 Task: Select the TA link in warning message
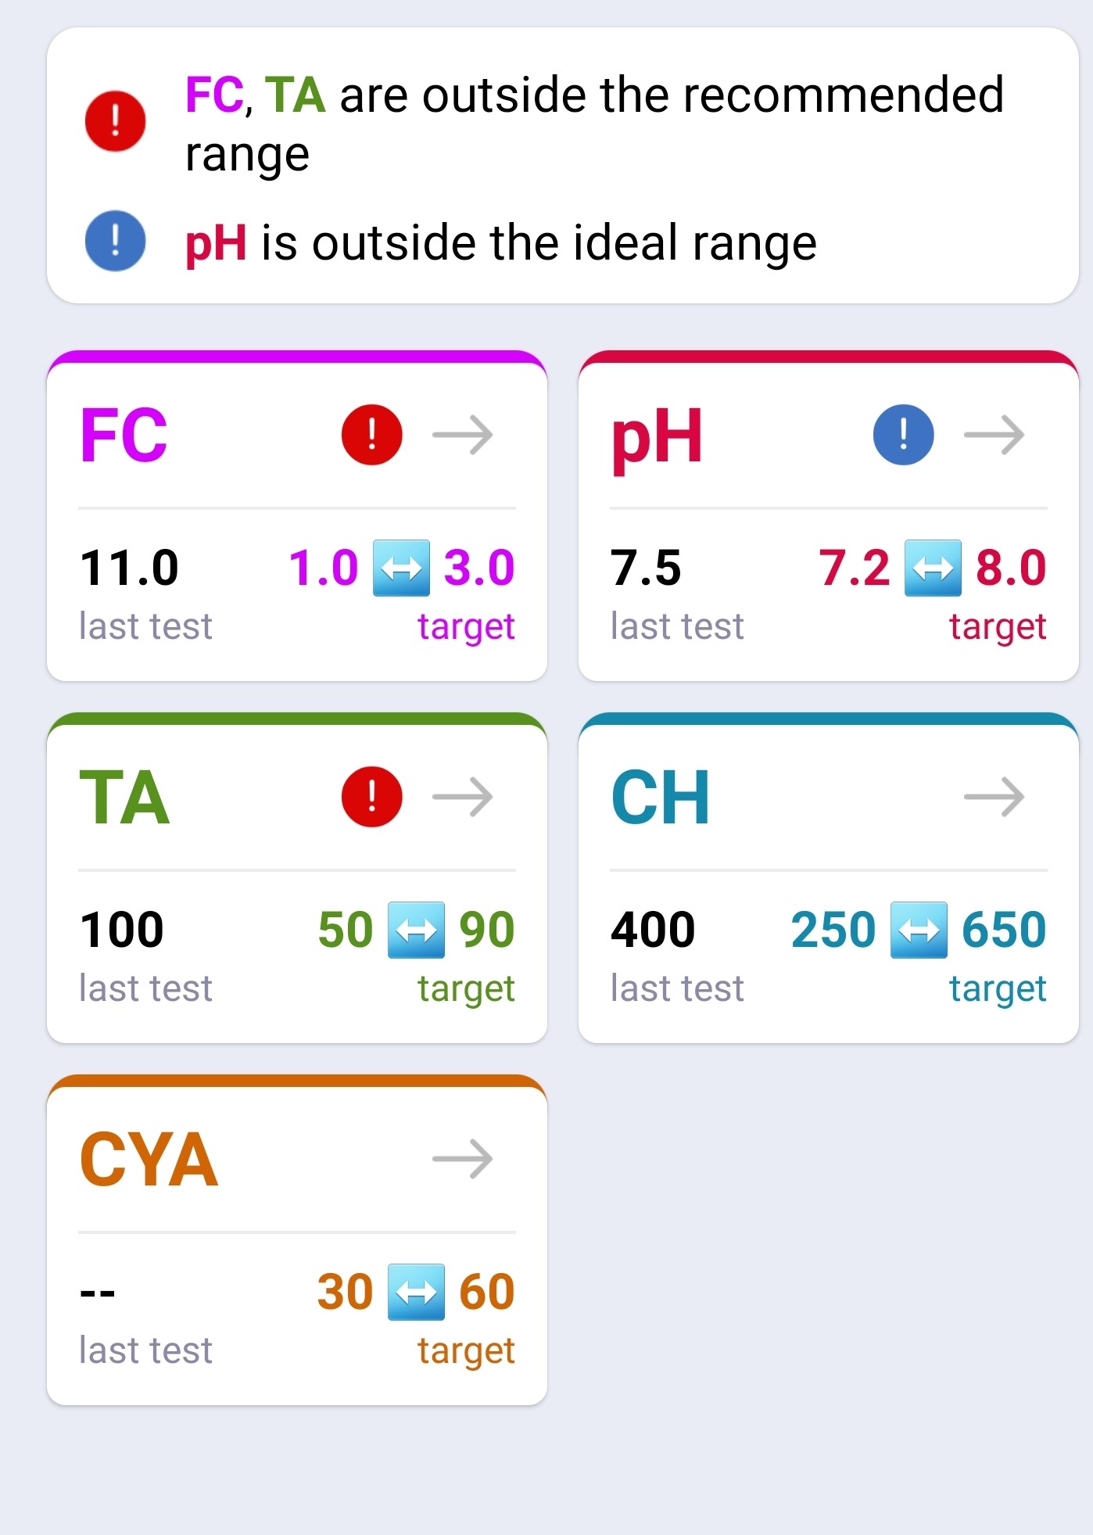pyautogui.click(x=295, y=95)
